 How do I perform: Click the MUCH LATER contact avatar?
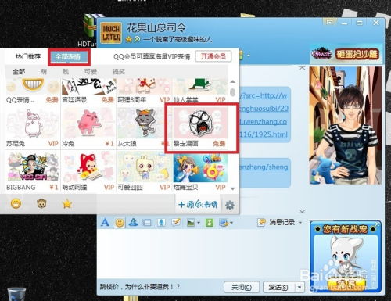click(111, 33)
